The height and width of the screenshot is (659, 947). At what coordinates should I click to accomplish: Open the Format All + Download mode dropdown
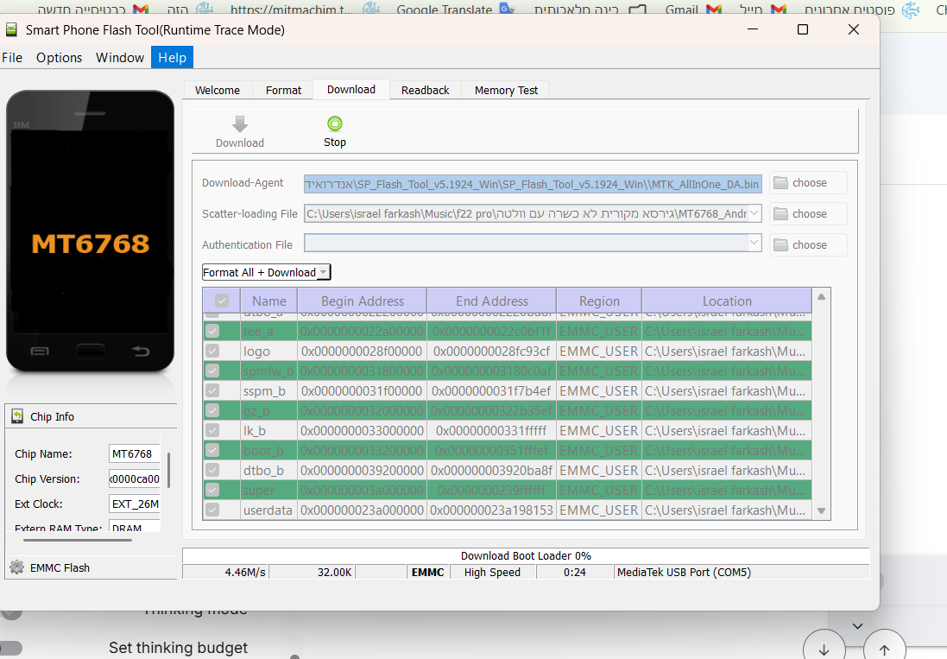coord(267,272)
